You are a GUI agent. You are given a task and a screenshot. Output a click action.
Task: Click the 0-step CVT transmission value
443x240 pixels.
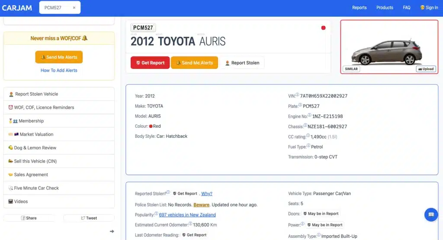click(x=326, y=157)
